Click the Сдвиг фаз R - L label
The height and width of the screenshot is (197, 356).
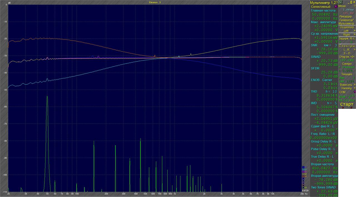[x=323, y=127]
